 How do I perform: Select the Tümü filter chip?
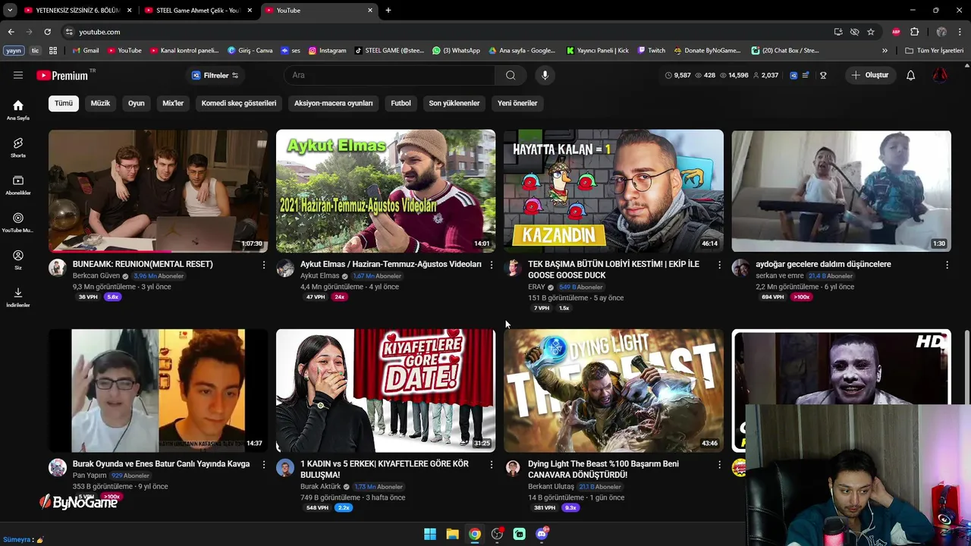coord(64,103)
